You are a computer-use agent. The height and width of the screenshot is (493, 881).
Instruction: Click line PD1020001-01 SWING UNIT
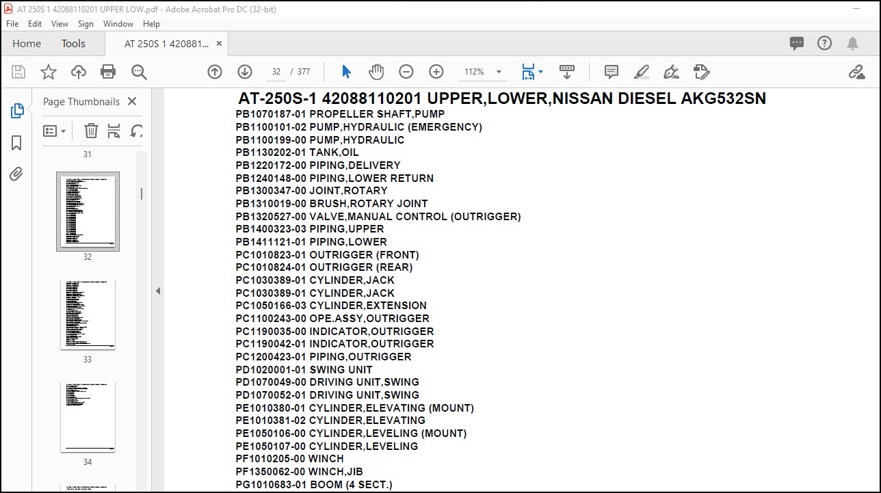(304, 370)
